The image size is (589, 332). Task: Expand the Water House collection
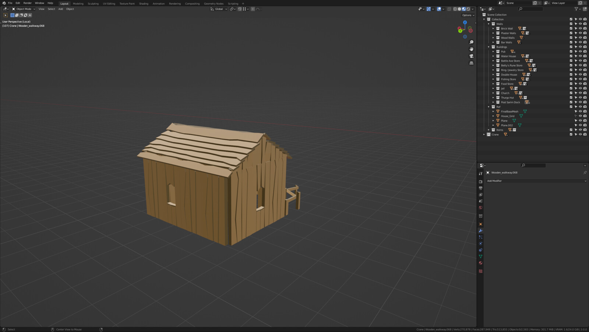(493, 56)
